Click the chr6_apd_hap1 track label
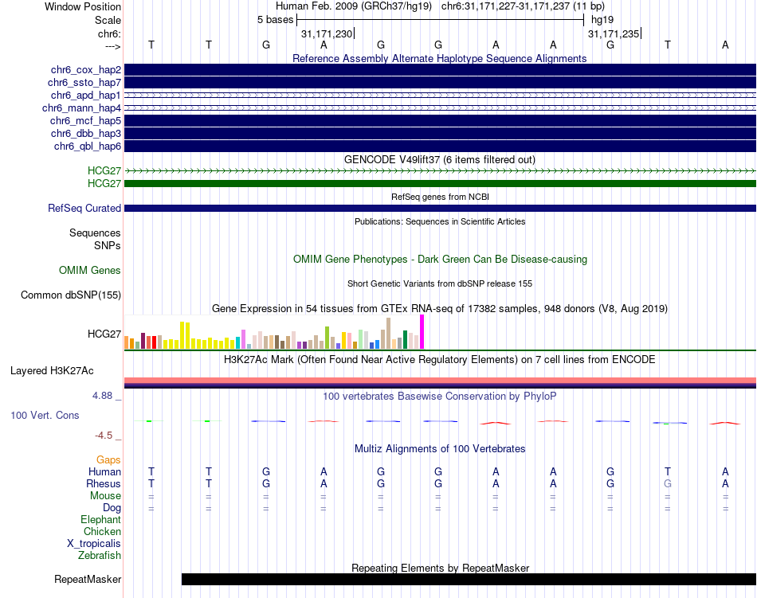The image size is (757, 598). click(x=86, y=95)
